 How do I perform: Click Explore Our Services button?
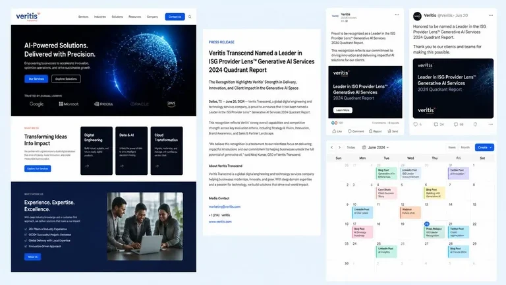point(38,169)
